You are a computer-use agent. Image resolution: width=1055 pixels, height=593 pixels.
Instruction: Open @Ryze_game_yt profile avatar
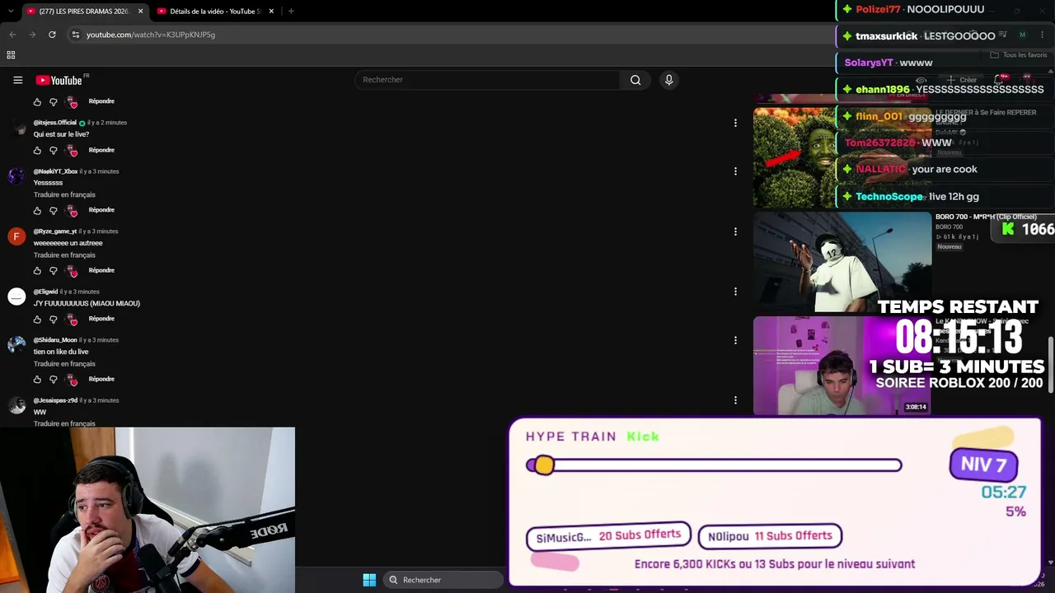click(16, 236)
